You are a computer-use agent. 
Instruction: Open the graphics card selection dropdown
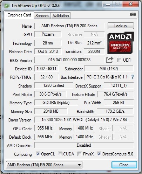(44, 165)
